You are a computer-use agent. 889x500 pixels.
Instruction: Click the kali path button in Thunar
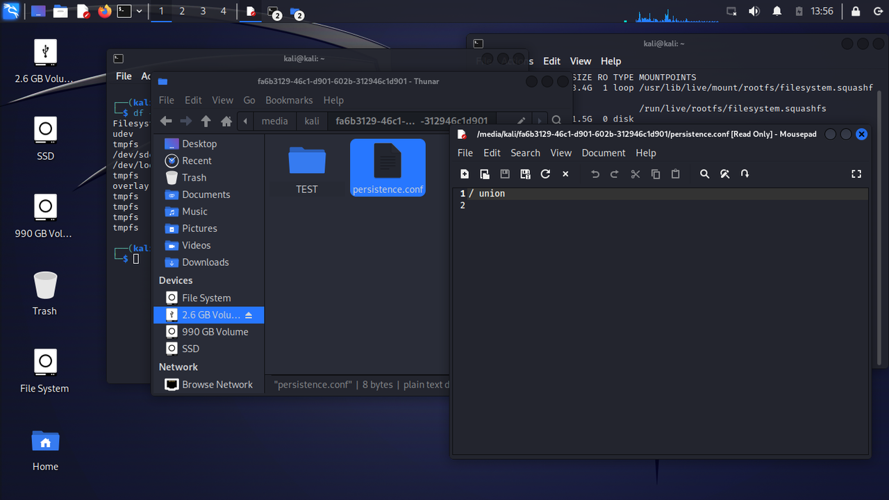[312, 121]
